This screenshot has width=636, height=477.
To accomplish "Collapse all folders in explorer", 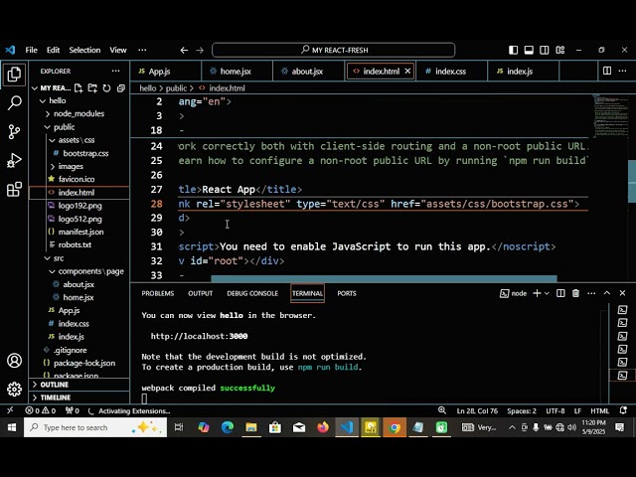I will pyautogui.click(x=121, y=88).
